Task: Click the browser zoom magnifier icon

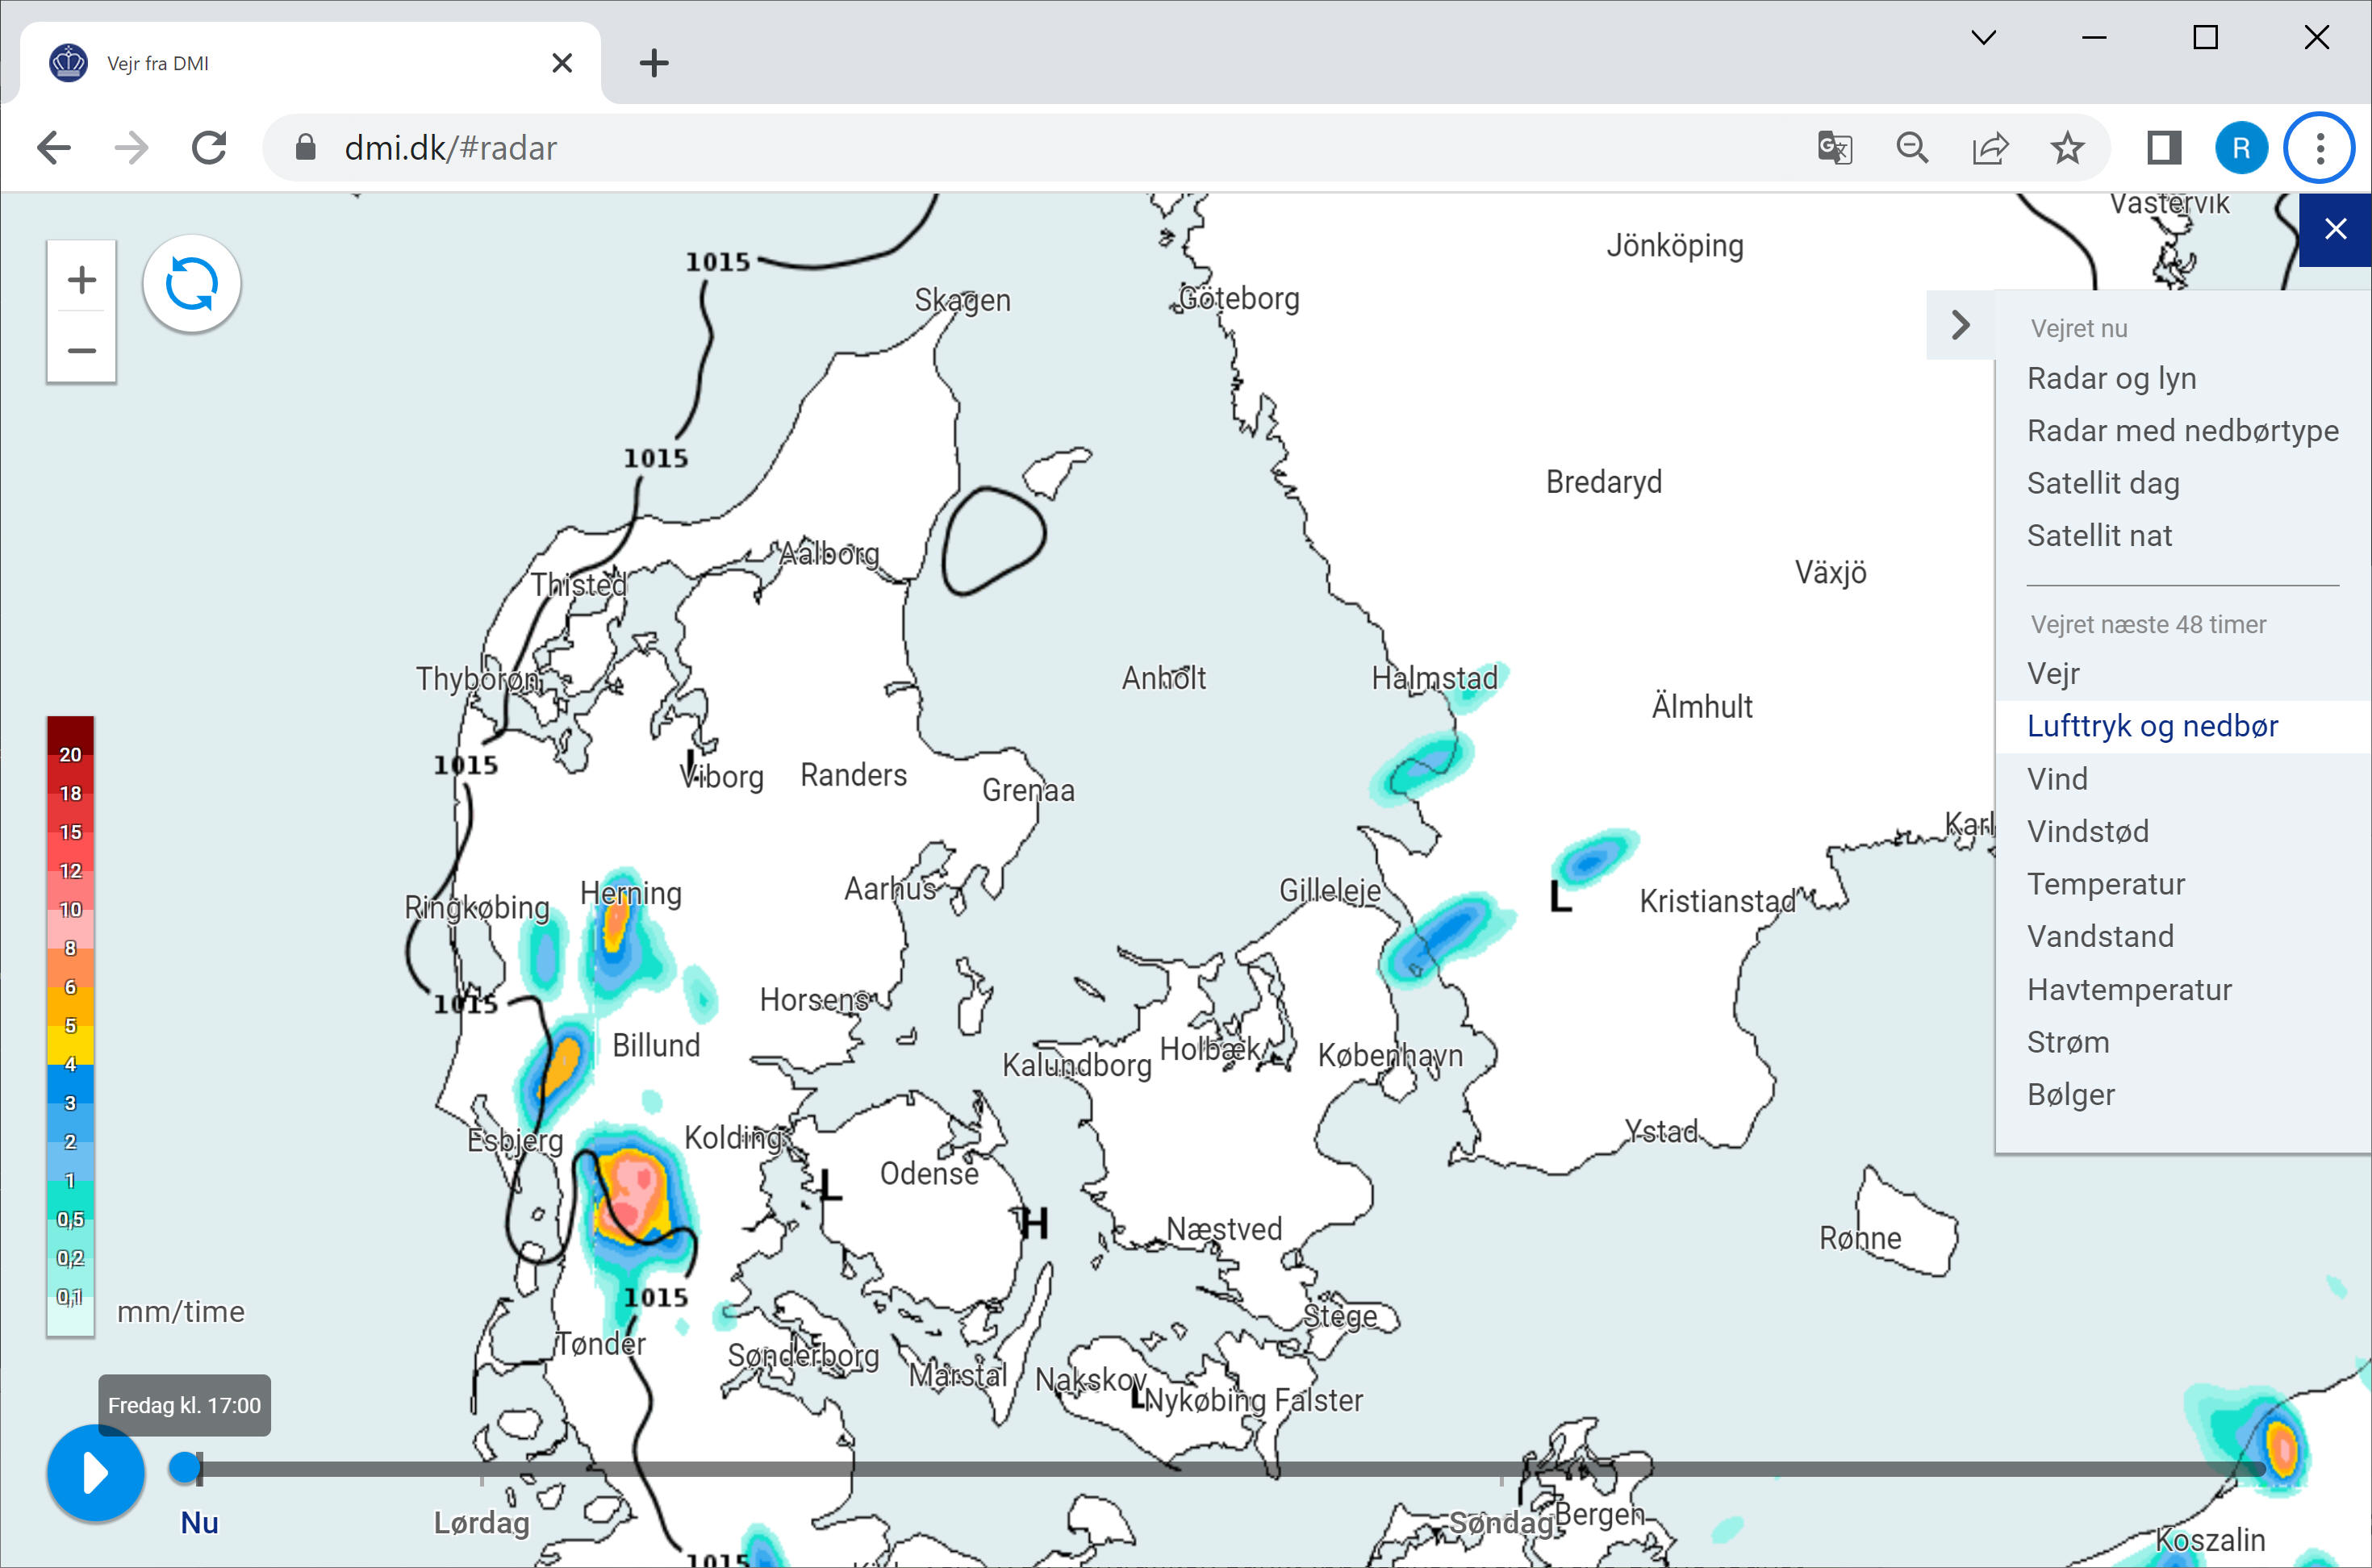Action: click(1911, 148)
